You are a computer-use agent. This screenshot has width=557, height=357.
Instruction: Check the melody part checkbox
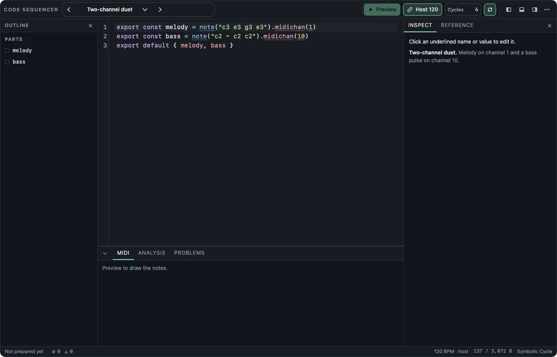[x=7, y=51]
